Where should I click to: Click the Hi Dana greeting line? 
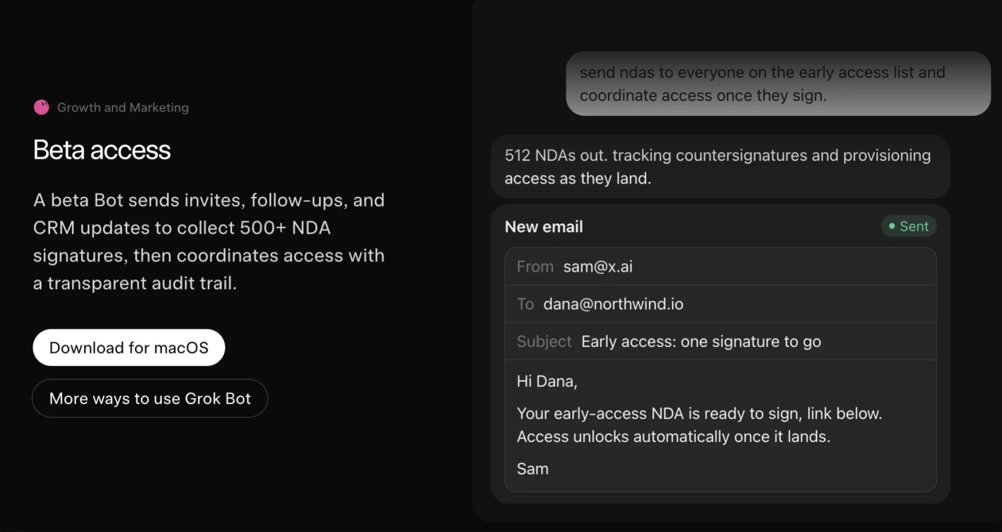(x=547, y=381)
